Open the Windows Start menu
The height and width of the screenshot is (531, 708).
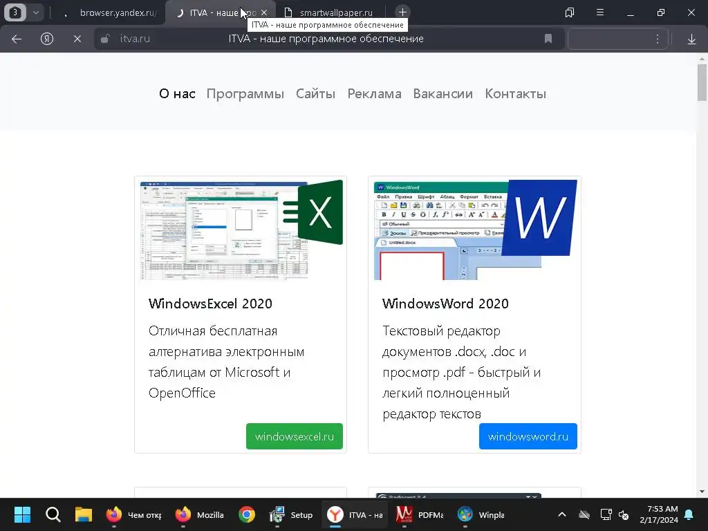[22, 514]
